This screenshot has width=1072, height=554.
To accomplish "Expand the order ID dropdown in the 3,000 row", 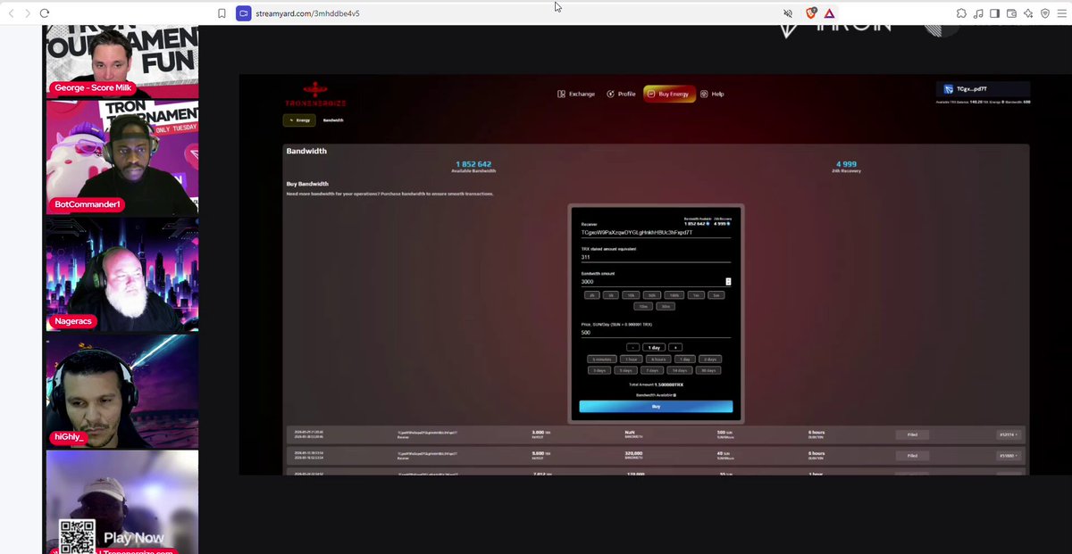I will pos(1009,435).
